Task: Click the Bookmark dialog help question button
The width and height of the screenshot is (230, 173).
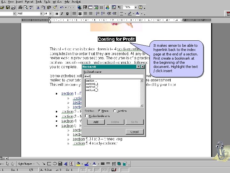Action: [x=138, y=67]
